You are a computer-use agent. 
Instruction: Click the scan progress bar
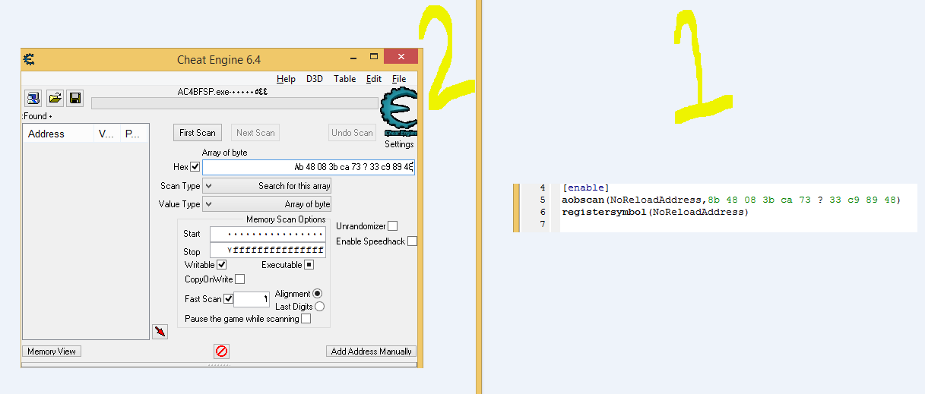[234, 103]
